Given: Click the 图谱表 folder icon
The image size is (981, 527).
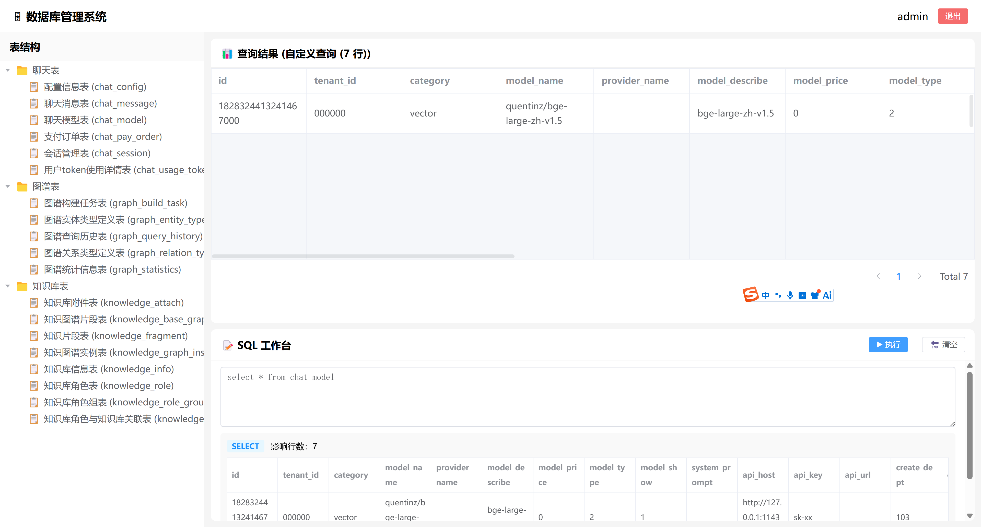Looking at the screenshot, I should coord(22,186).
